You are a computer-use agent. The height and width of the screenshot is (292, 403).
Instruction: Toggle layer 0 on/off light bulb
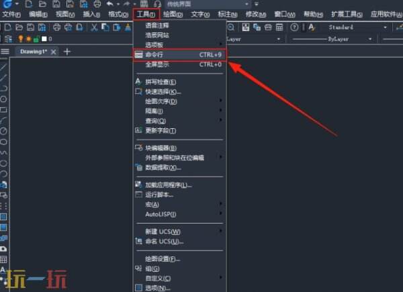pyautogui.click(x=21, y=39)
